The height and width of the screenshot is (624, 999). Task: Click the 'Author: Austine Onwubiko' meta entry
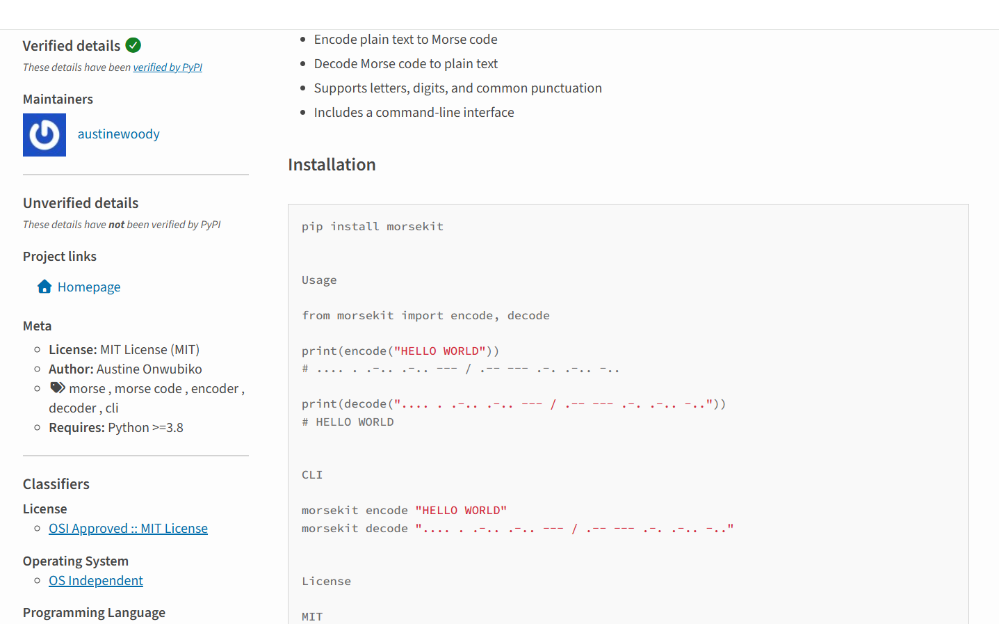click(125, 369)
